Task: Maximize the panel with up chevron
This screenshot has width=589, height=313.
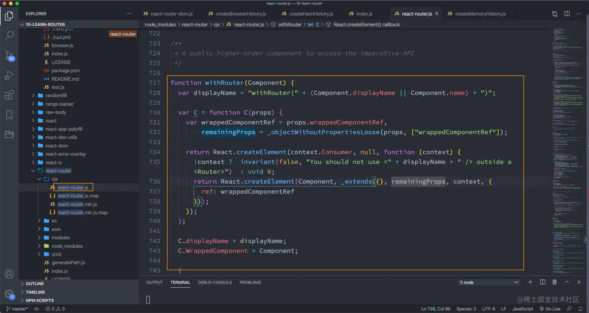Action: point(567,282)
